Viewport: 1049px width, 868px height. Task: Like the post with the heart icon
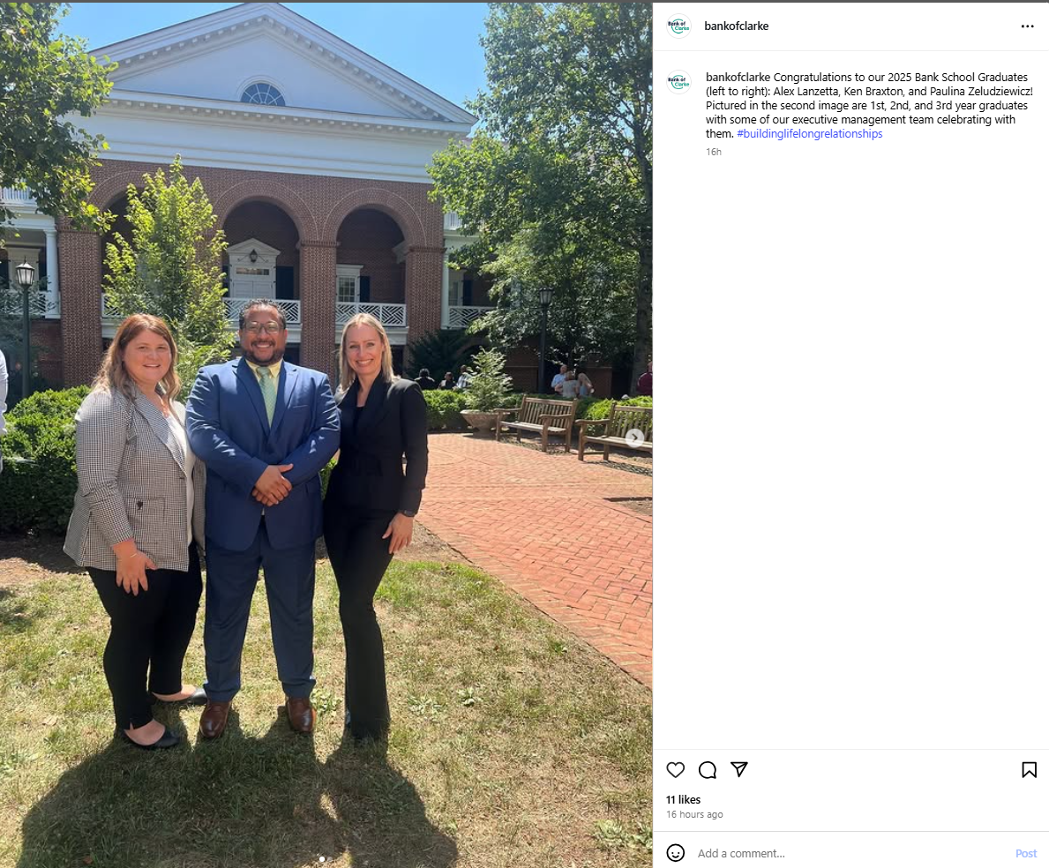(675, 770)
